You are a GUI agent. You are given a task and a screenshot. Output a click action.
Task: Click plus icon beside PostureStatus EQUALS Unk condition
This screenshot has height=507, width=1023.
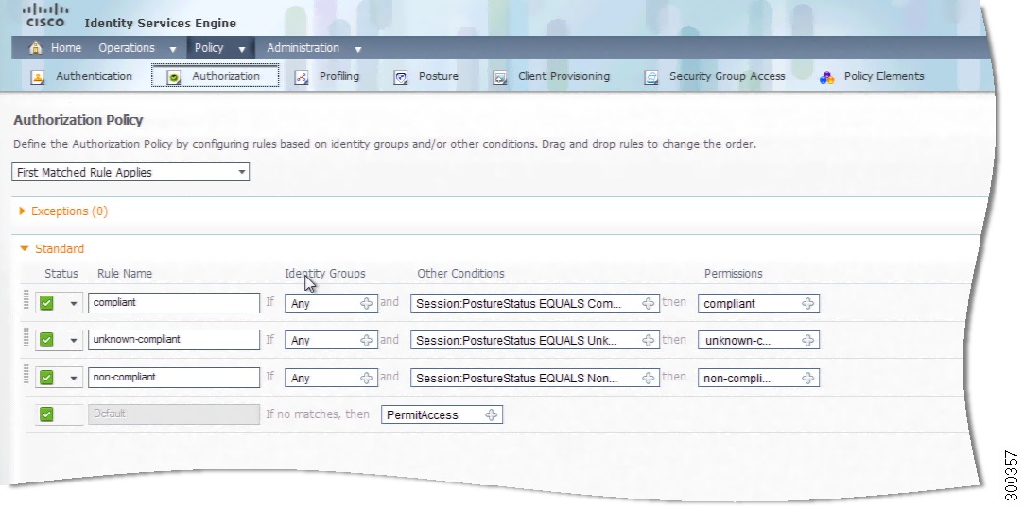click(648, 340)
